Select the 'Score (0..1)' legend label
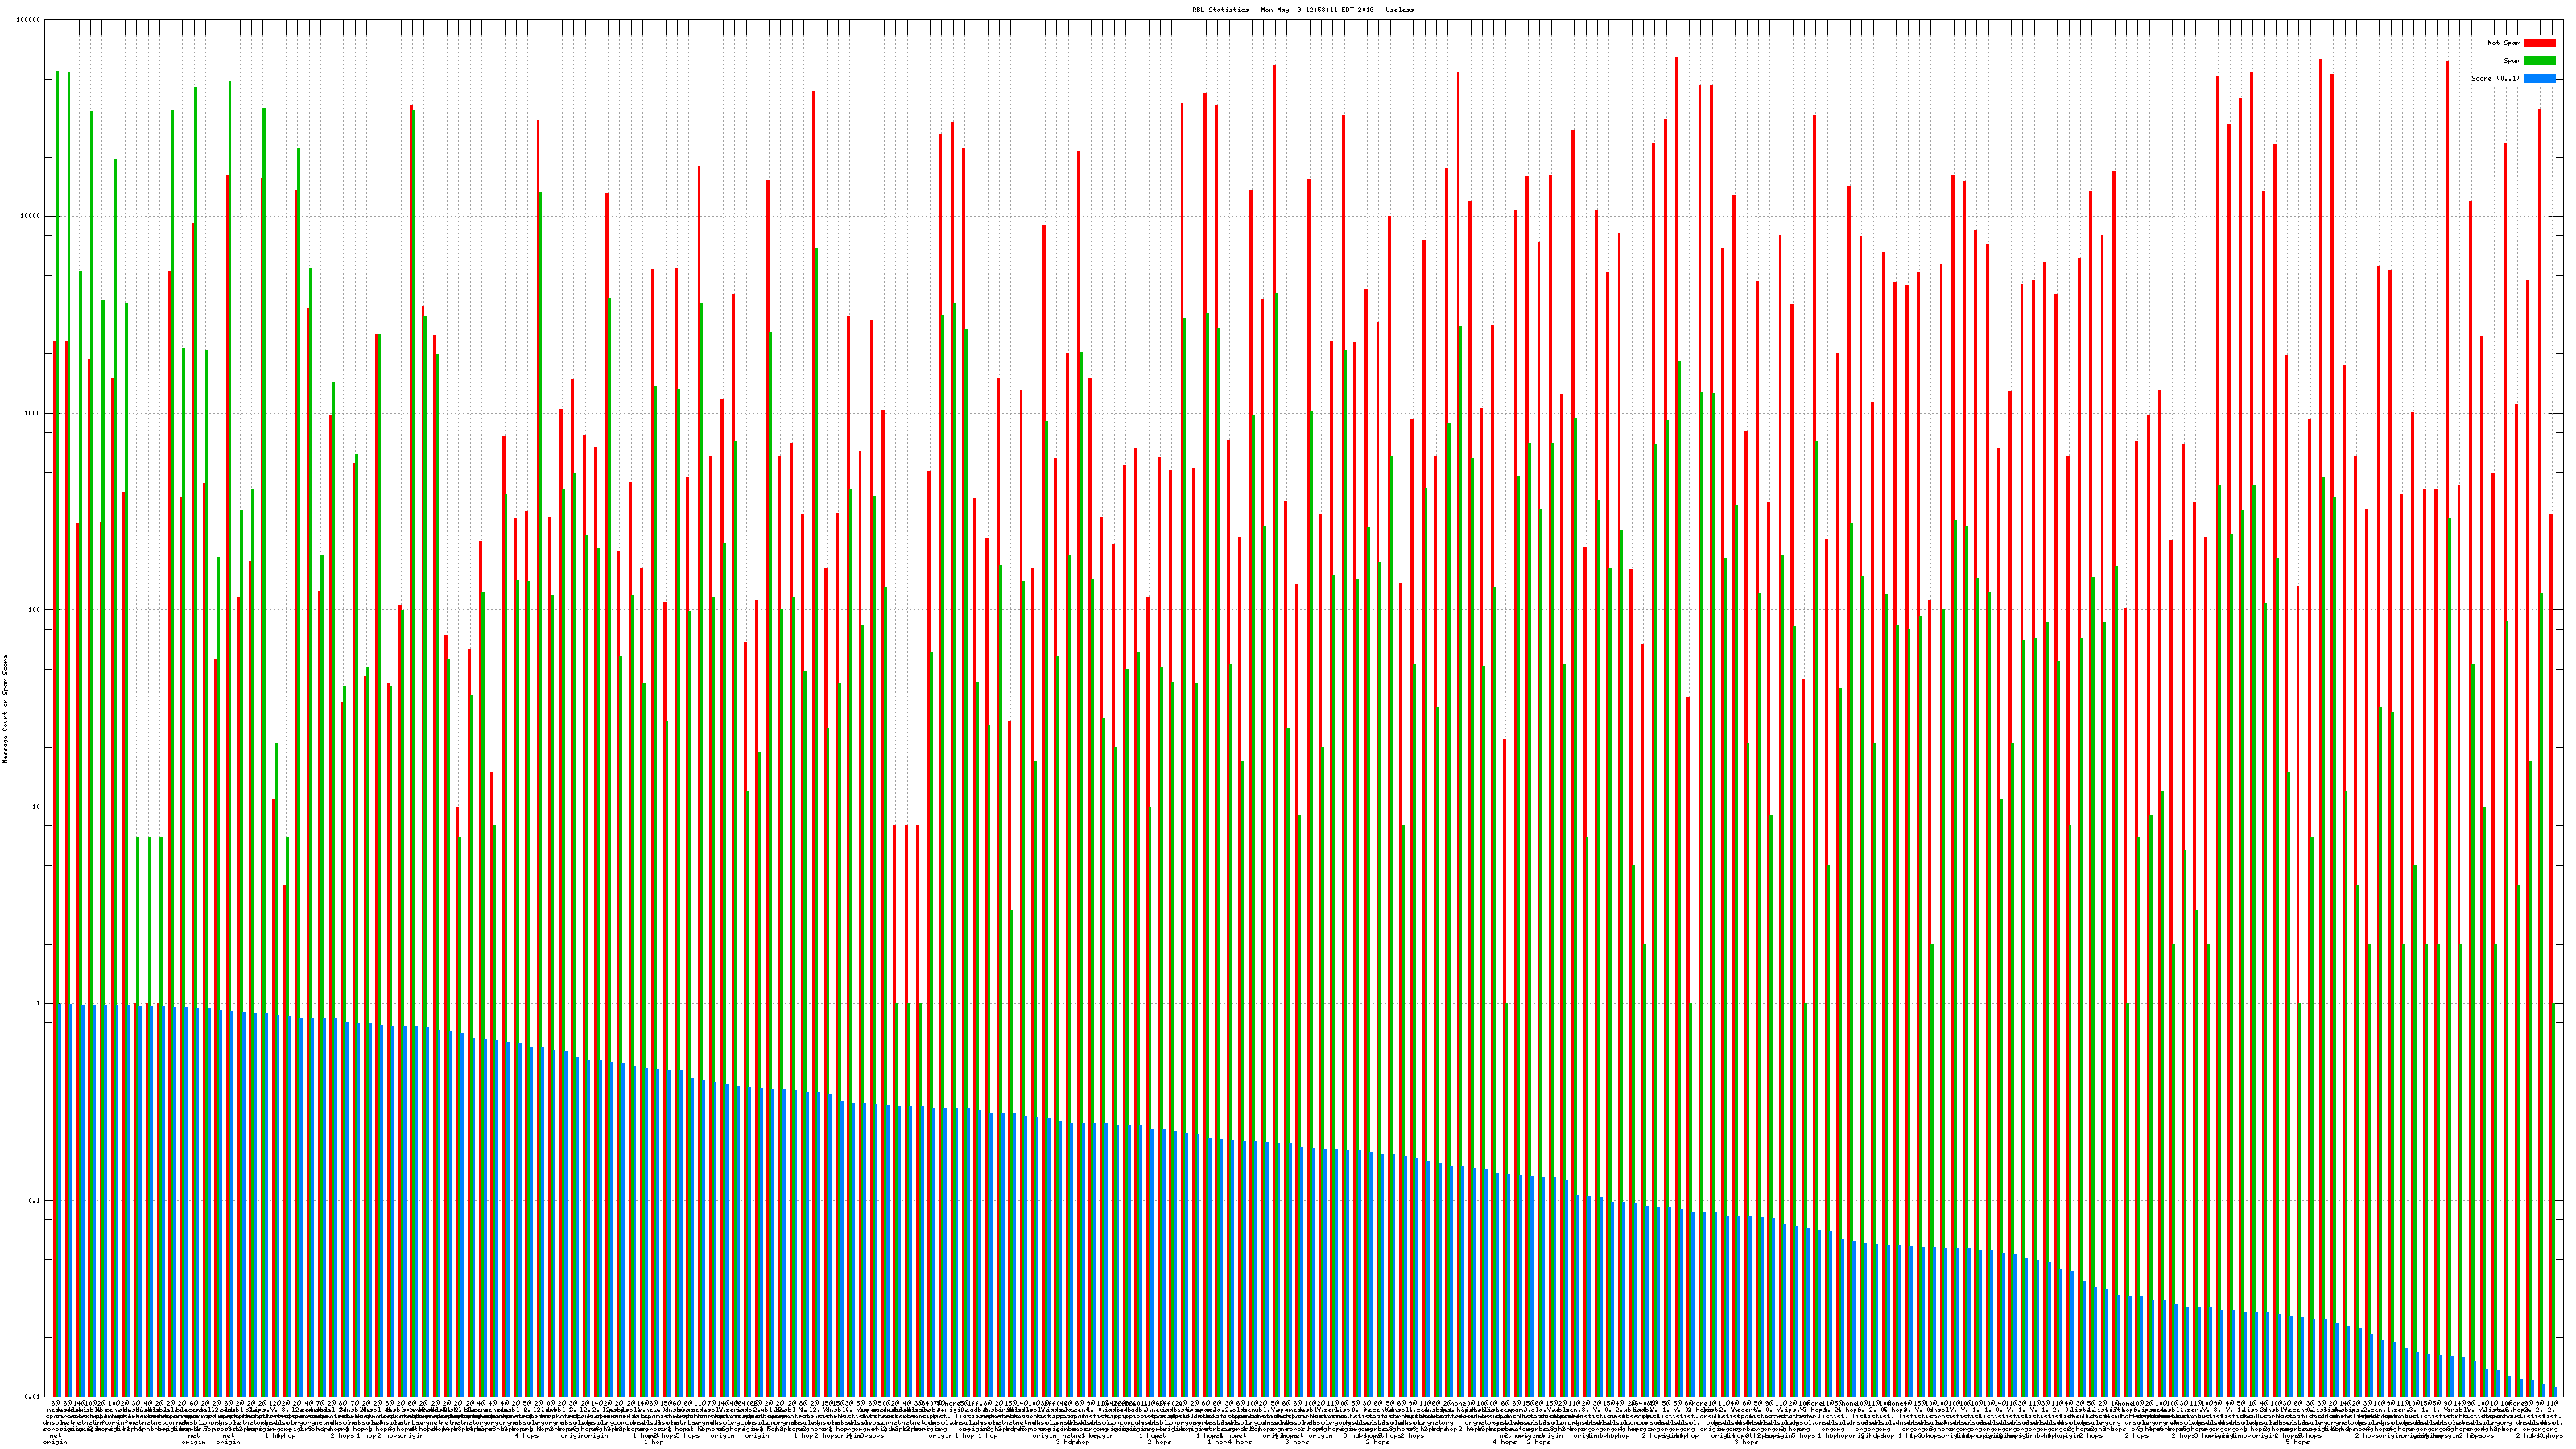The image size is (2576, 1449). [x=2496, y=78]
